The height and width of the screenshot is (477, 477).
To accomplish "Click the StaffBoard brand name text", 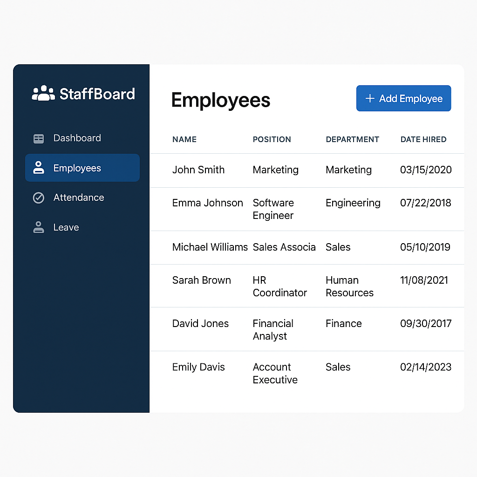I will [x=97, y=94].
